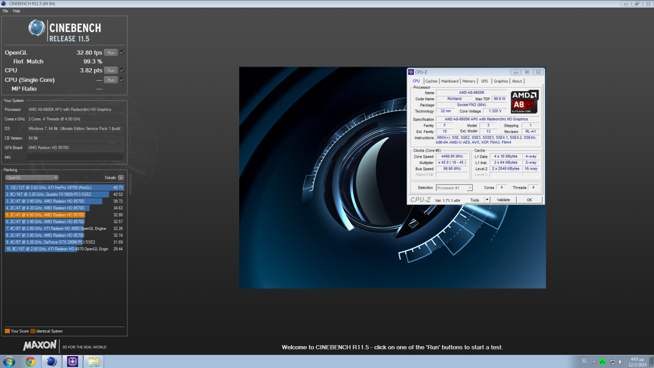Click the AMD A8 logo in CPU-Z
The image size is (654, 368).
[x=525, y=102]
